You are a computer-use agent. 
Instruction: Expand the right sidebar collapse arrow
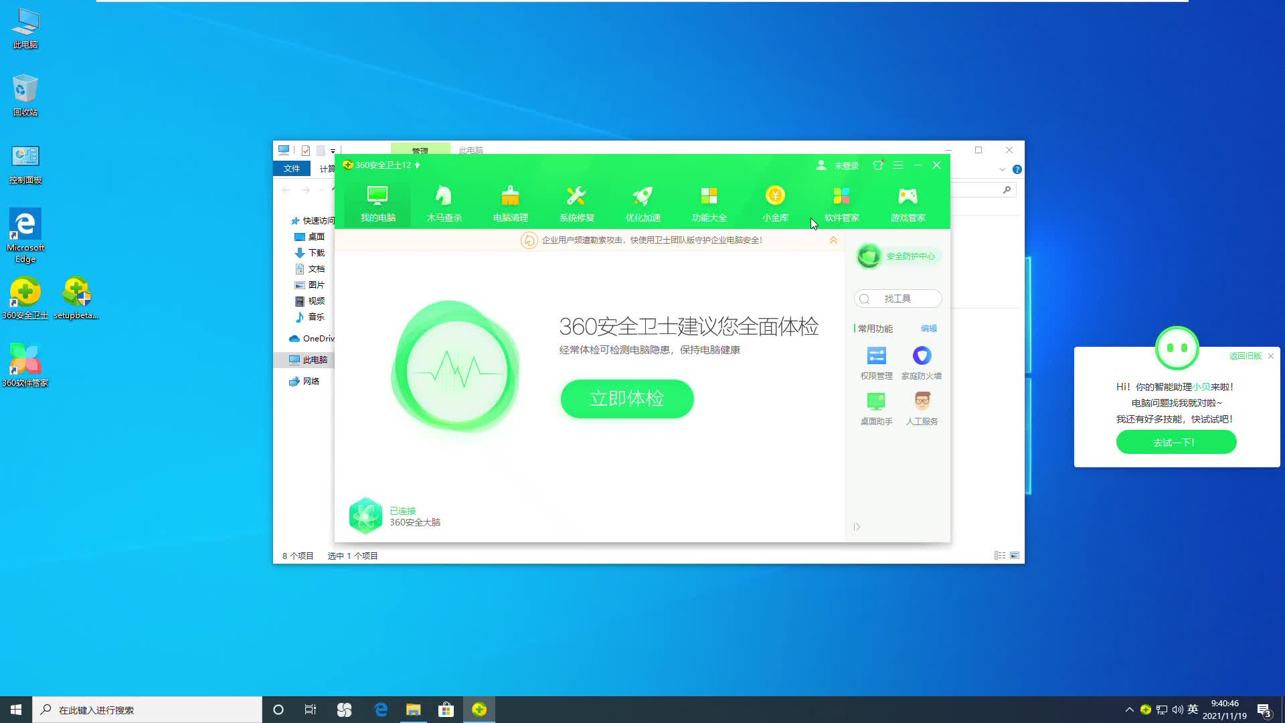[857, 527]
